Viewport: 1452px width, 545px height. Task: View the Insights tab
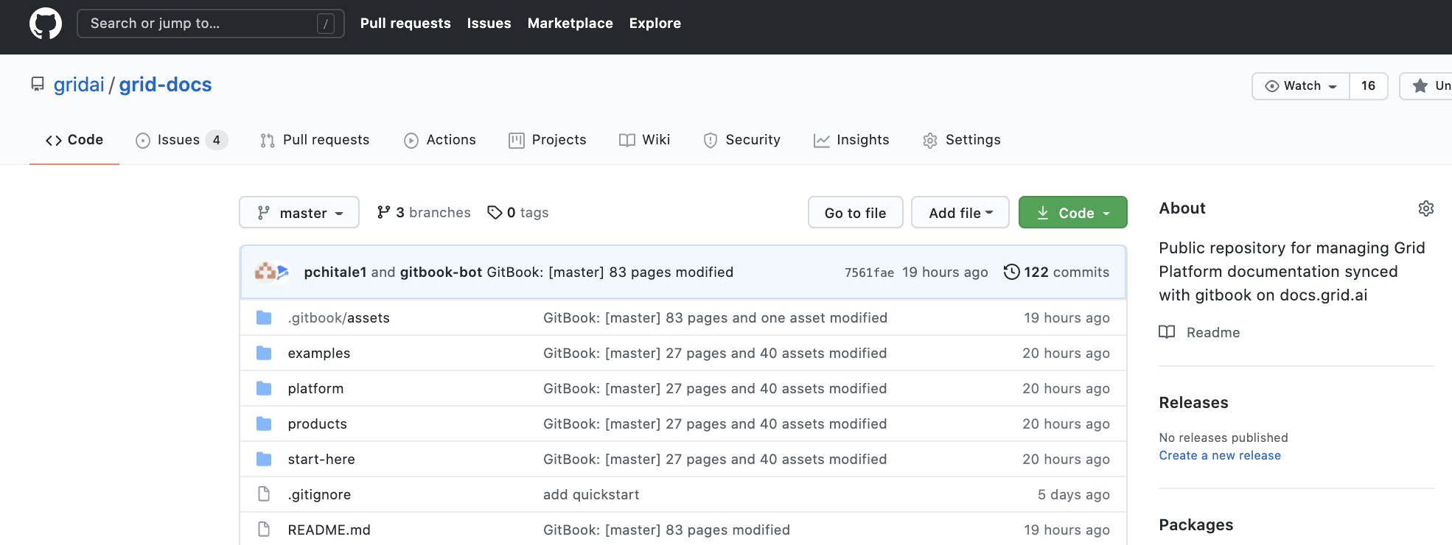[851, 140]
